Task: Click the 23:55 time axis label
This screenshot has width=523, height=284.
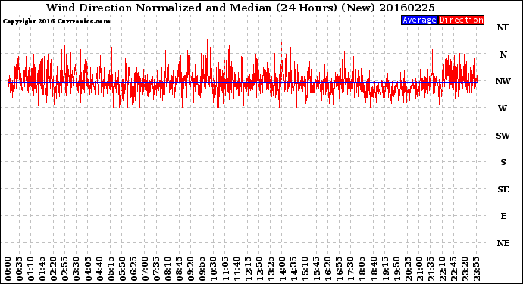Action: (x=476, y=269)
